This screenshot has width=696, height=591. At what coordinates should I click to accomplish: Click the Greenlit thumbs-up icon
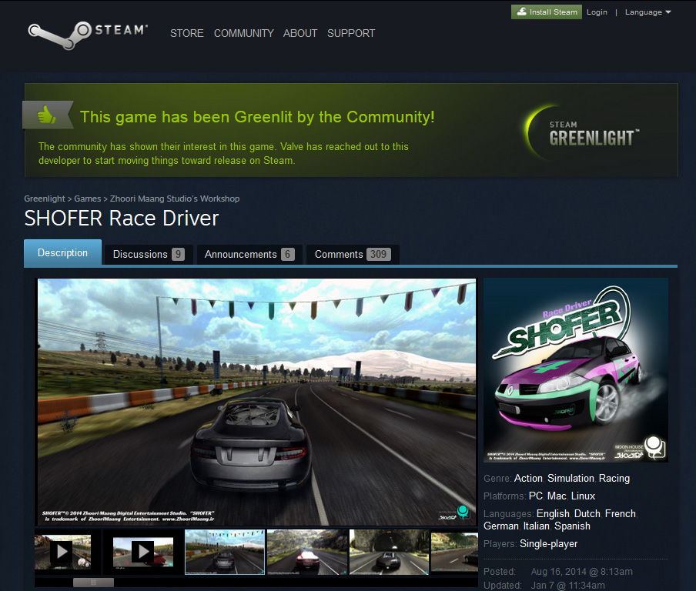click(x=47, y=115)
